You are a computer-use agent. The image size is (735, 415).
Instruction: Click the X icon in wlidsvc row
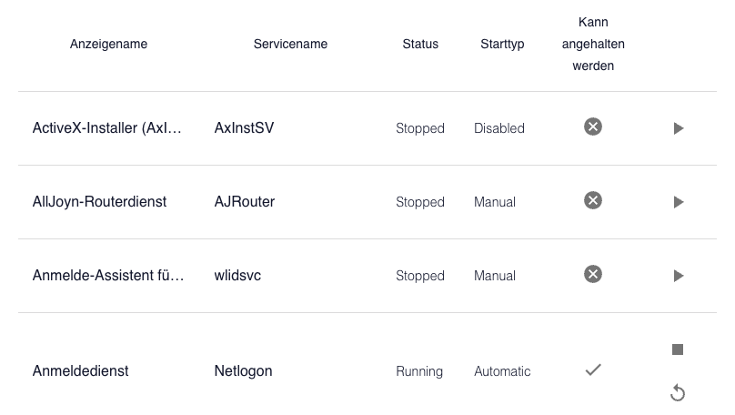point(593,274)
